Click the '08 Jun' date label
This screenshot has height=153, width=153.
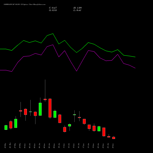pos(50,146)
